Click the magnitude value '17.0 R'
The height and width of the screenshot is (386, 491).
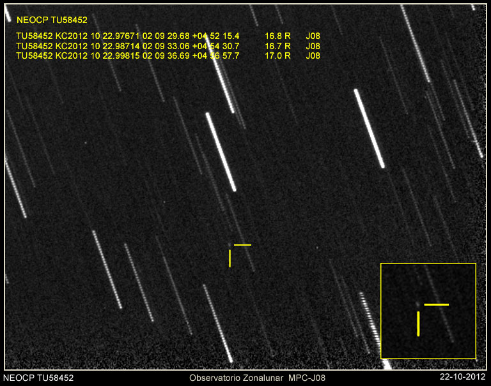pos(277,56)
